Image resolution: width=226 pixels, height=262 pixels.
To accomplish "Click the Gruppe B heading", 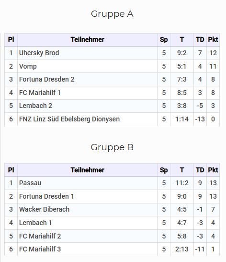I will [x=112, y=147].
